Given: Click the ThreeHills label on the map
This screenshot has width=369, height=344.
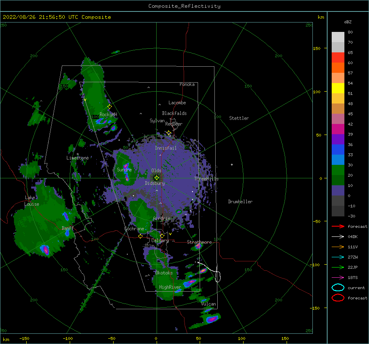Looking at the screenshot, I should pos(206,179).
